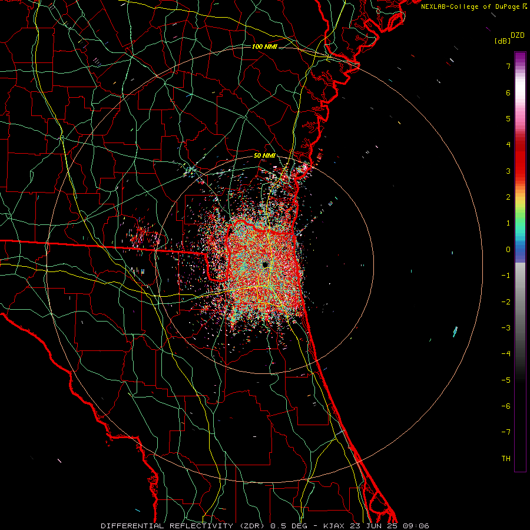Image resolution: width=530 pixels, height=530 pixels.
Task: Click the DIFFERENTIAL REFLECTIVITY (ZDR) caption text
Action: pos(184,526)
